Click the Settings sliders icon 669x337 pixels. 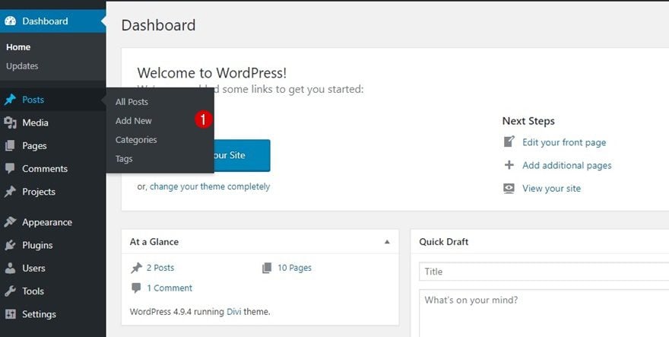10,314
